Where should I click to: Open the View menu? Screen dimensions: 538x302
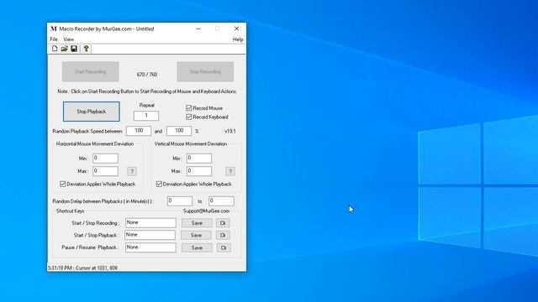69,39
